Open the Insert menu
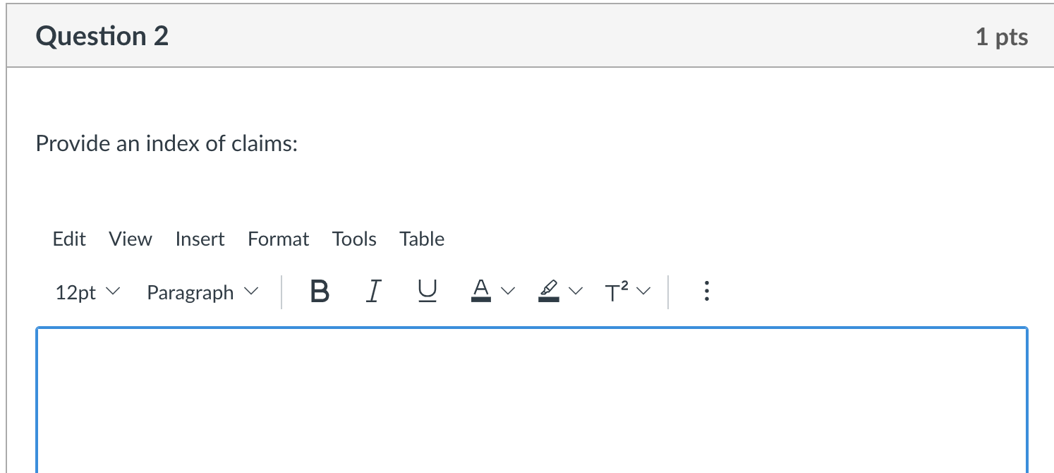Viewport: 1054px width, 473px height. pyautogui.click(x=200, y=239)
